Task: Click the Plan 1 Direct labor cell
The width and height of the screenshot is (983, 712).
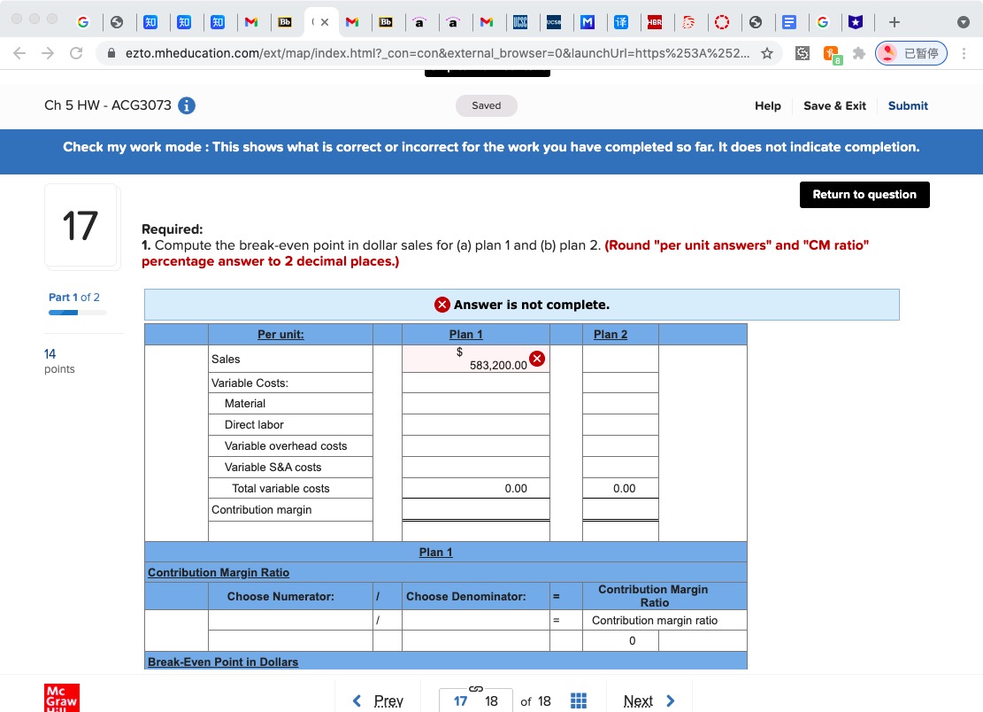Action: pos(476,425)
